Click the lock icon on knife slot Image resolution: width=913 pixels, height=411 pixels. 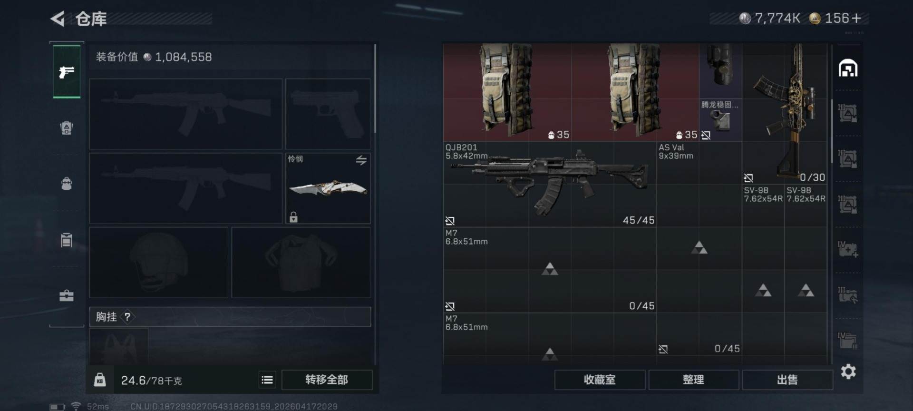pos(293,217)
